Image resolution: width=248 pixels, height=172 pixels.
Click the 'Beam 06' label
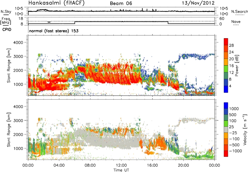pyautogui.click(x=121, y=3)
